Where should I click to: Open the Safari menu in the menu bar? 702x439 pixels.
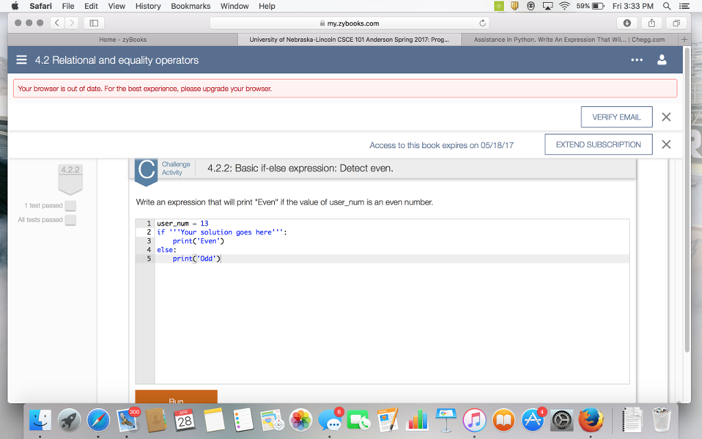(x=40, y=5)
